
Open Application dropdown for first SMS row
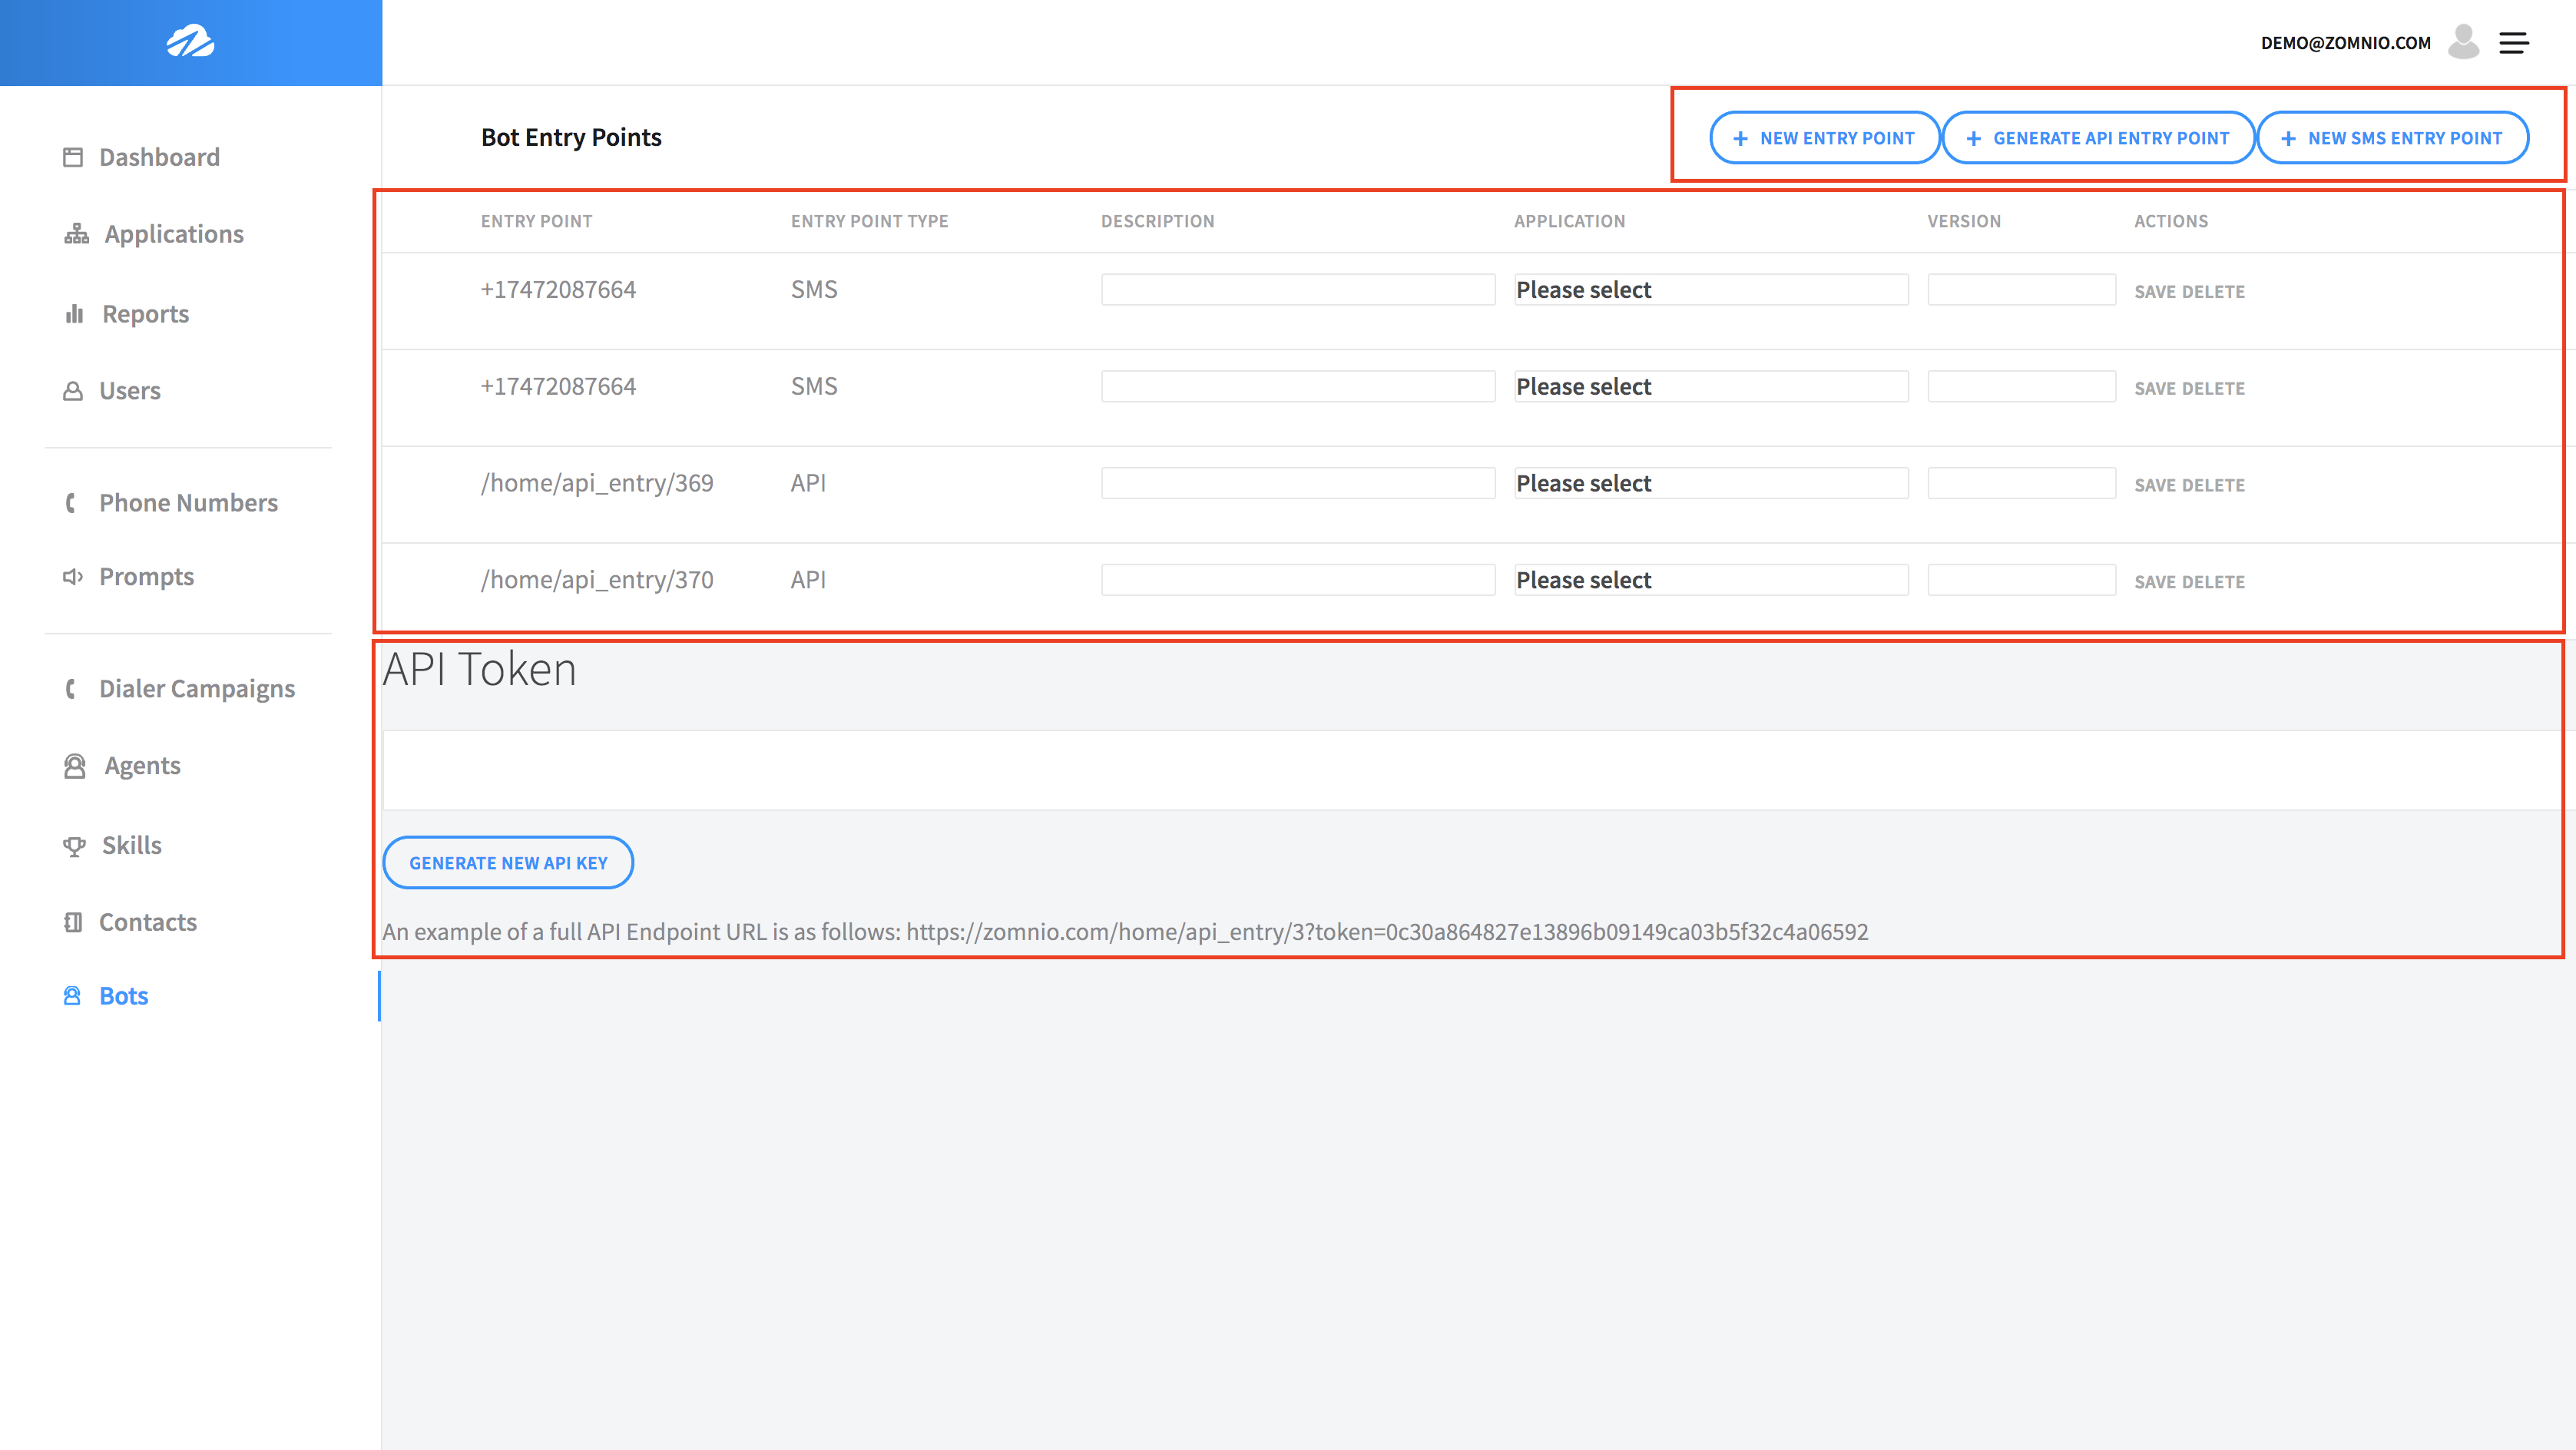1711,290
